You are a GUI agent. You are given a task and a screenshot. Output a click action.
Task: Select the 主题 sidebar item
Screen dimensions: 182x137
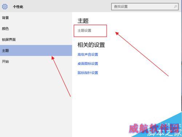pyautogui.click(x=36, y=50)
